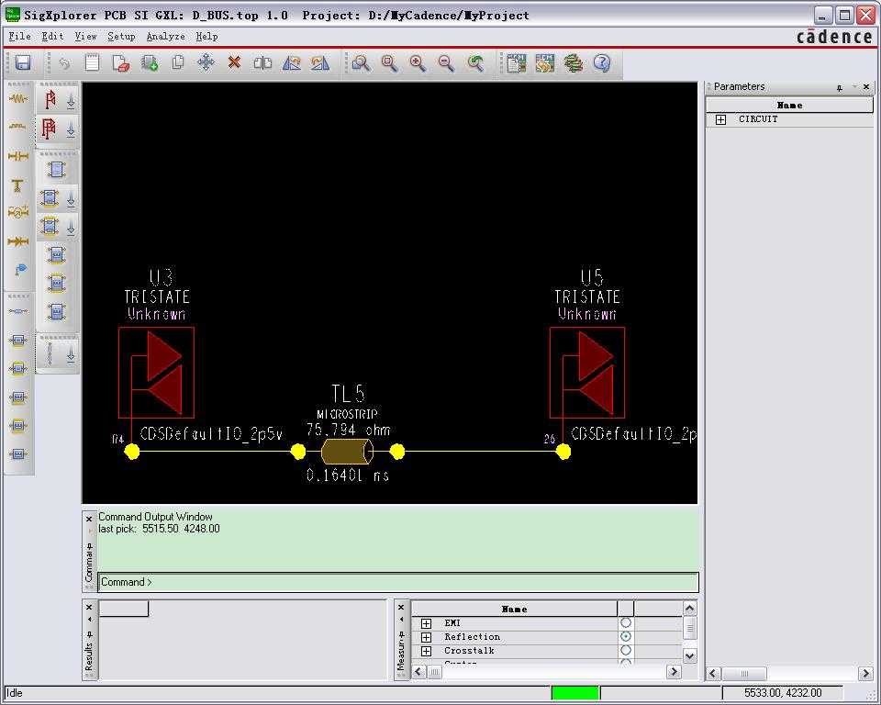The width and height of the screenshot is (881, 705).
Task: Click the single red flag driver icon
Action: (x=50, y=100)
